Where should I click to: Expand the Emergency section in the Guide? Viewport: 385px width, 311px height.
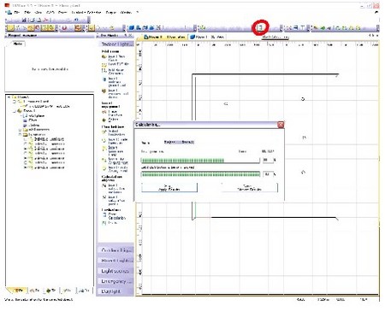[x=116, y=281]
